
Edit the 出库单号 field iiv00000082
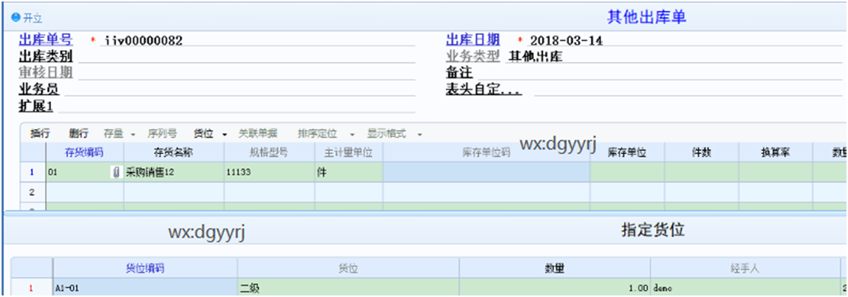(257, 40)
